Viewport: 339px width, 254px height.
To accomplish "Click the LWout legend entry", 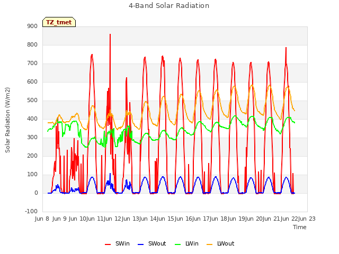I will point(220,243).
